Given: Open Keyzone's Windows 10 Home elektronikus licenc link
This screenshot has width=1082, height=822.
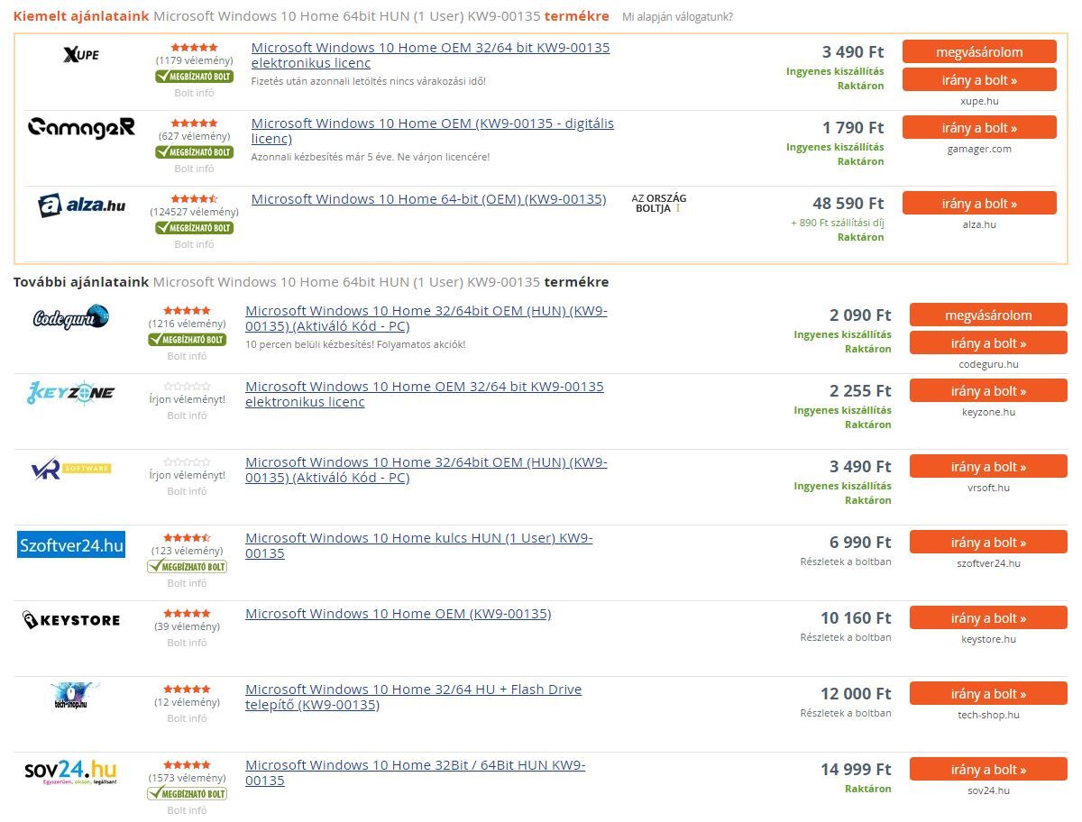Looking at the screenshot, I should (x=425, y=394).
